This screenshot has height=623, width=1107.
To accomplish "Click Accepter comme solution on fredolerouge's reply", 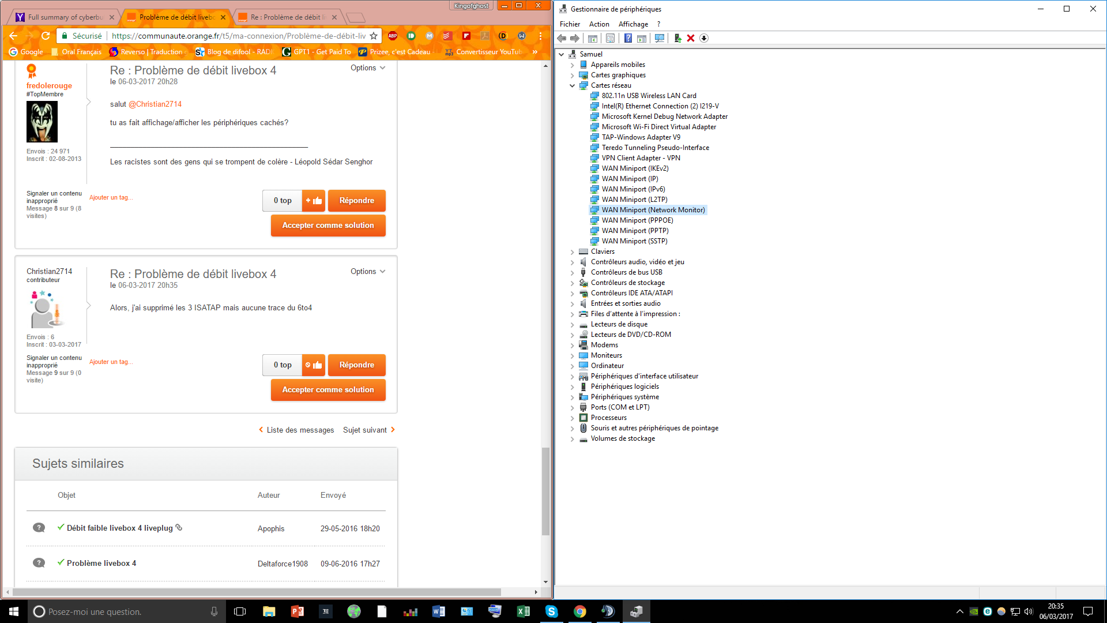I will point(328,226).
